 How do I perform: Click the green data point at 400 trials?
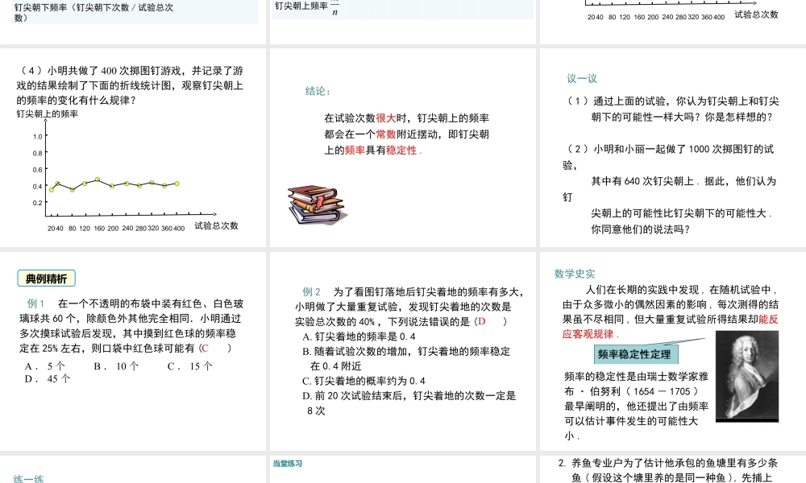tap(177, 184)
